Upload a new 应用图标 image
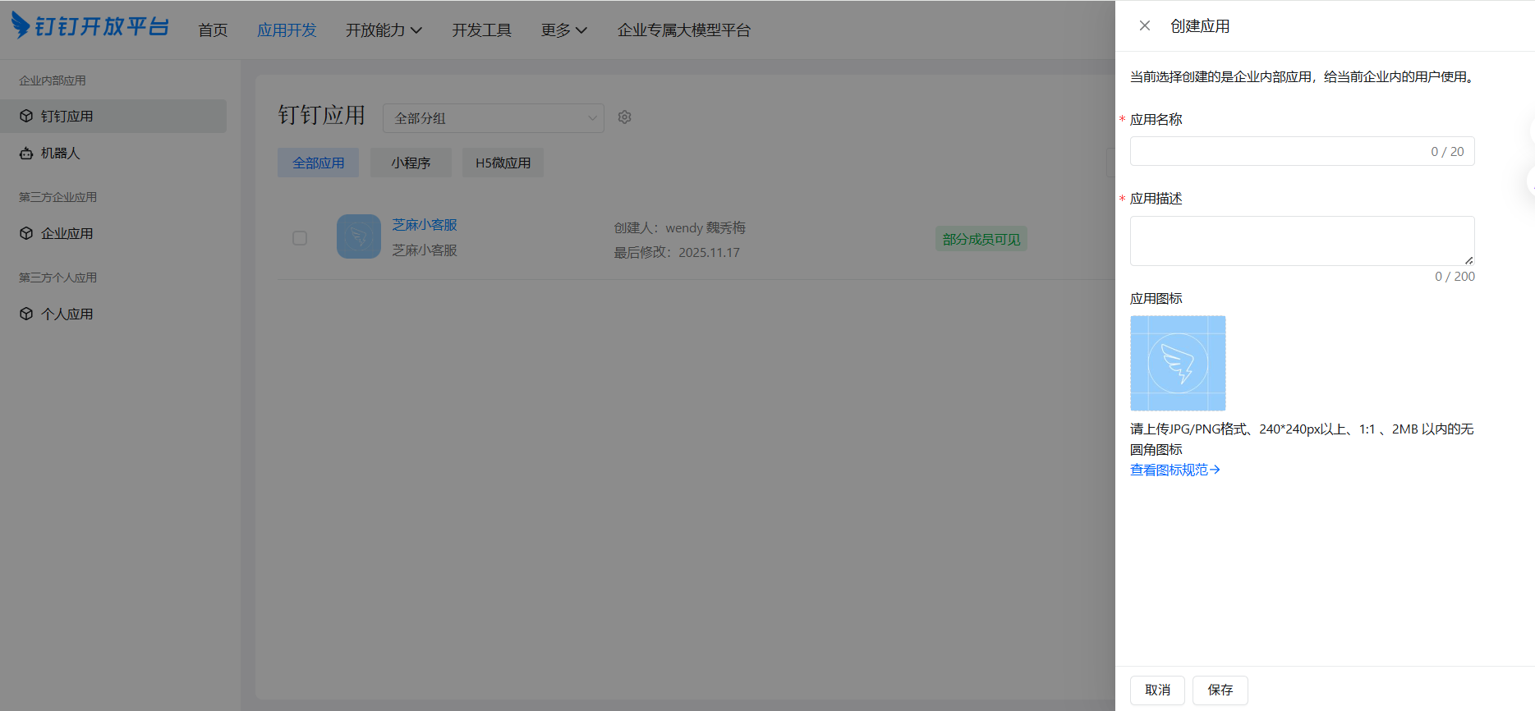 pyautogui.click(x=1178, y=363)
